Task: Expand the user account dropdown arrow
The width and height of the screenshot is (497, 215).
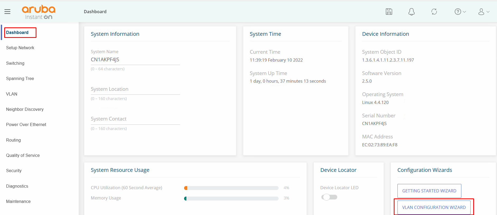Action: [x=488, y=12]
